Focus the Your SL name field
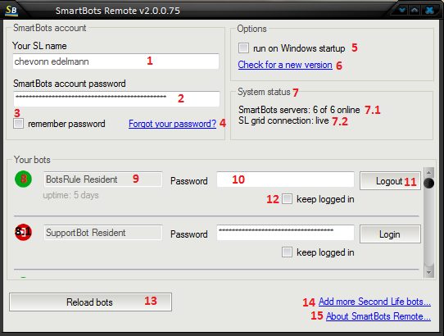 pos(116,61)
